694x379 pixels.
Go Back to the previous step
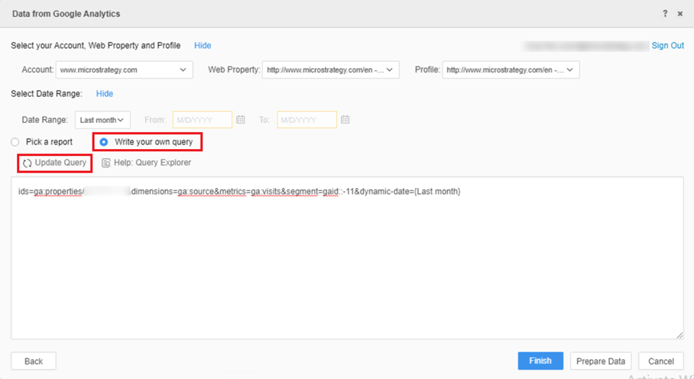pyautogui.click(x=34, y=361)
